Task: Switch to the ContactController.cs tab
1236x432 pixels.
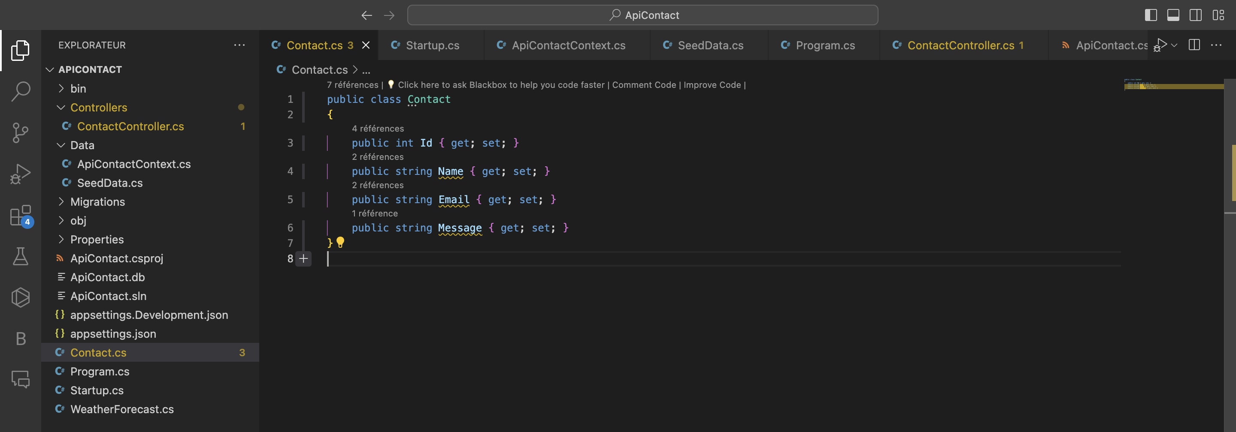Action: tap(963, 45)
